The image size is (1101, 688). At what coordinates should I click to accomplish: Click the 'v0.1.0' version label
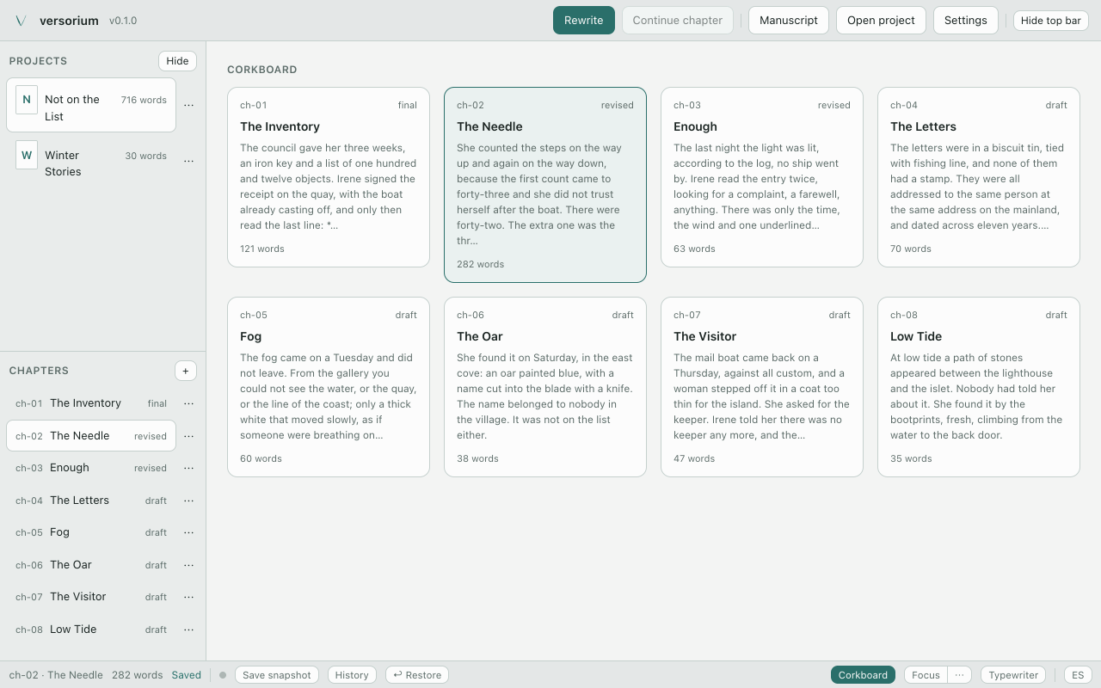coord(123,21)
